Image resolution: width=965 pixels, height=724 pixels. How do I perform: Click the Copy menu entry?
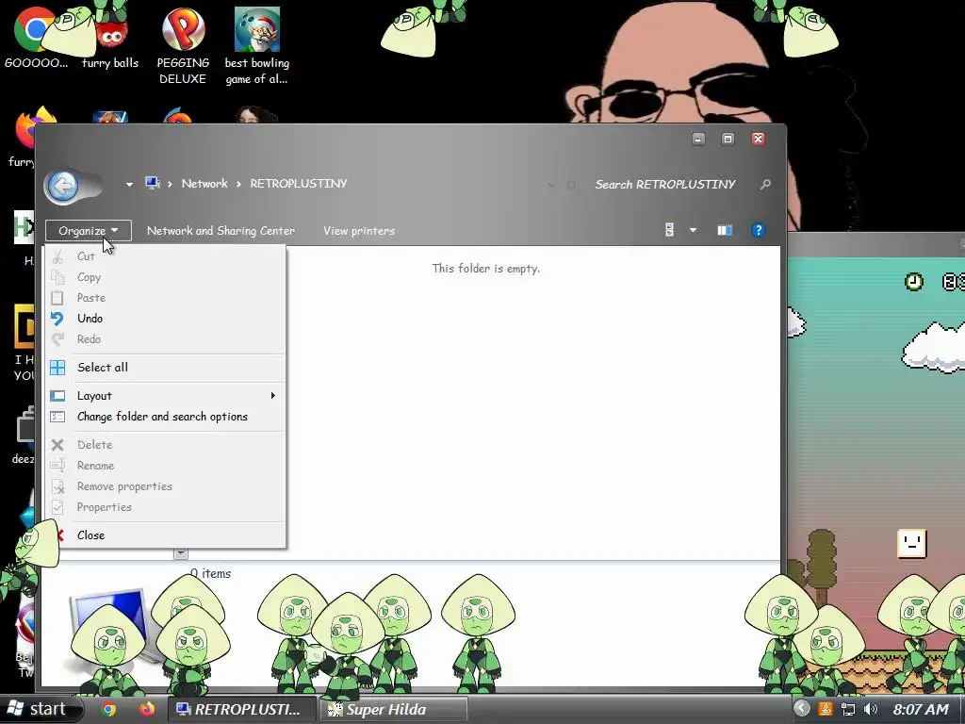click(x=166, y=277)
